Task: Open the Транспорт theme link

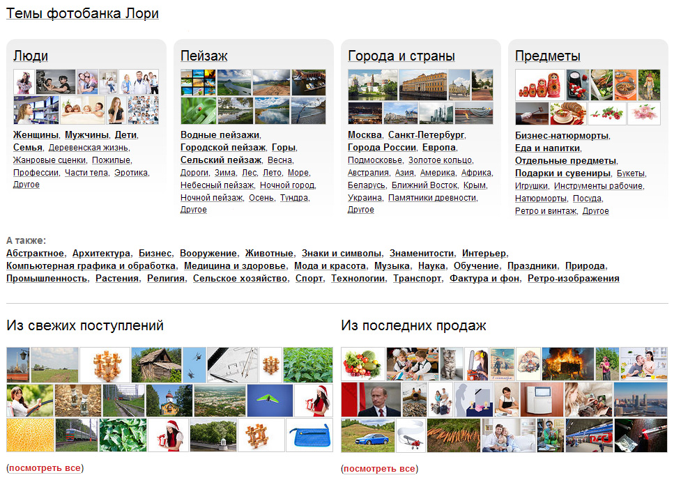Action: (417, 278)
